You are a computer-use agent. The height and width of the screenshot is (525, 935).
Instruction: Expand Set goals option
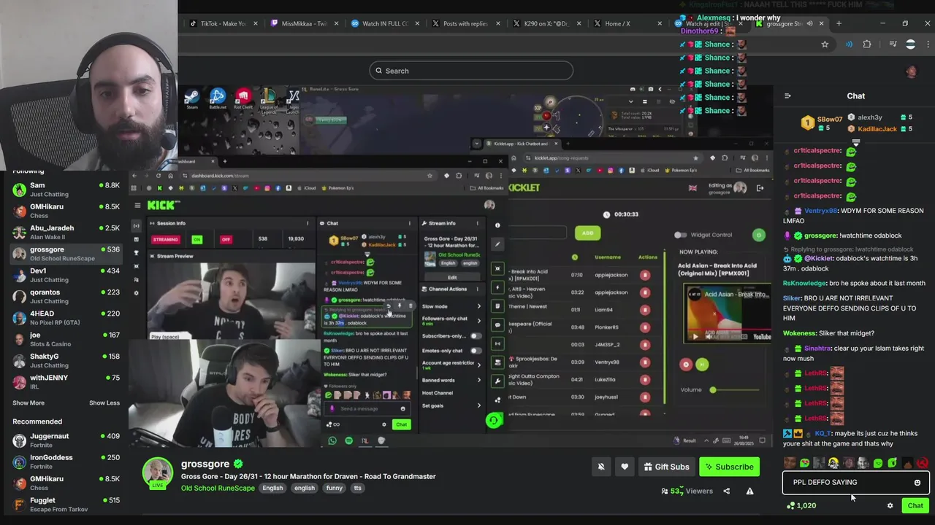(451, 405)
